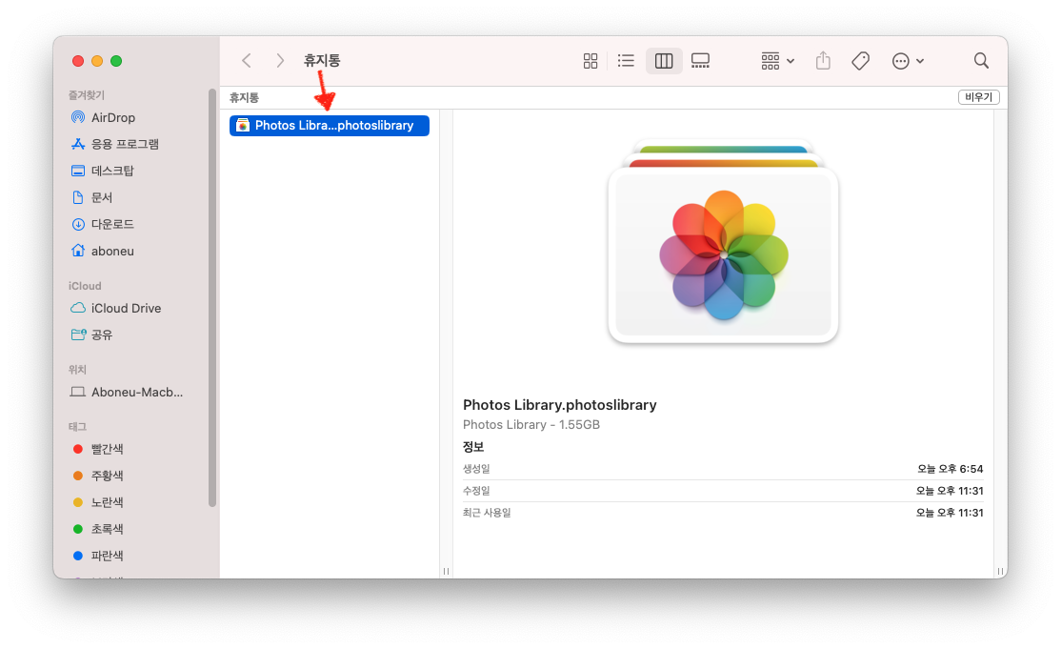This screenshot has width=1061, height=649.
Task: Click the iCloud Drive cloud icon
Action: pos(78,308)
